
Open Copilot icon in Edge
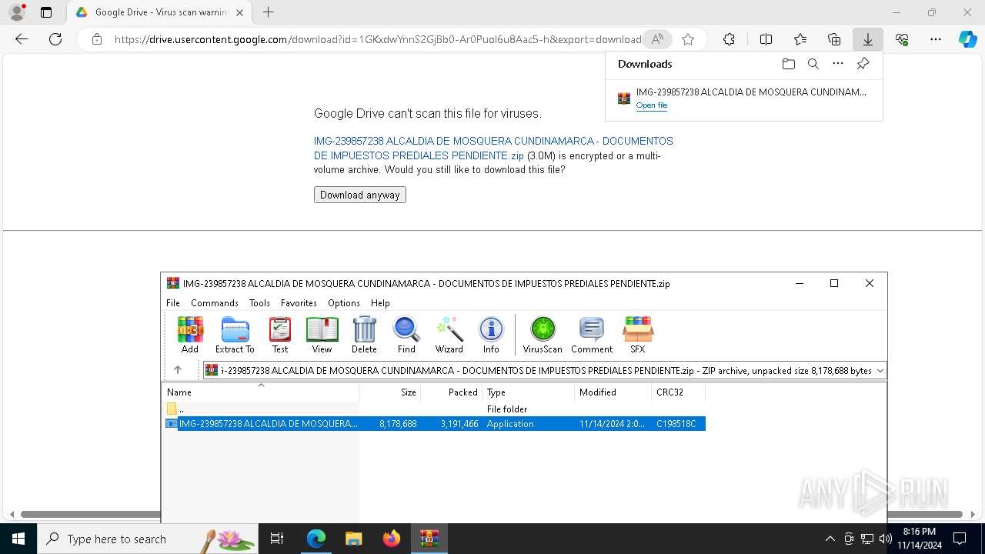(968, 39)
